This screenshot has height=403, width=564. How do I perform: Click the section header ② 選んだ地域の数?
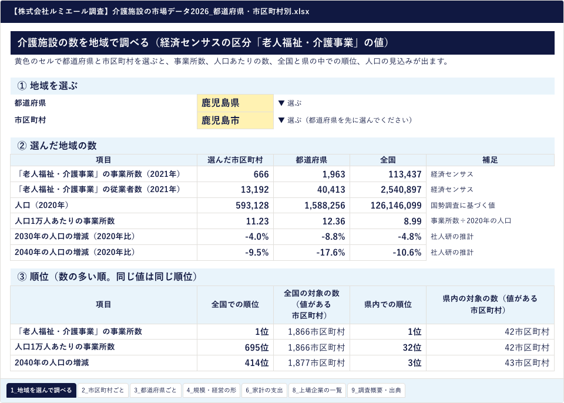283,146
